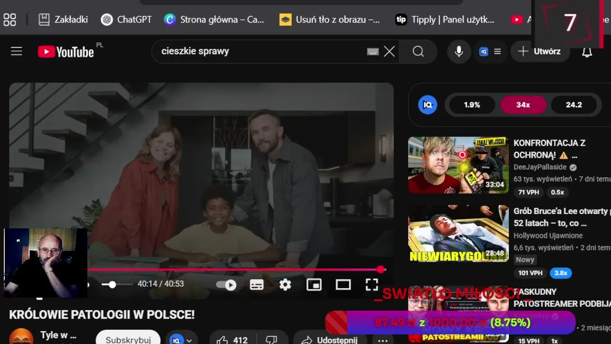Adjust the player volume slider
Viewport: 611px width, 344px height.
117,284
